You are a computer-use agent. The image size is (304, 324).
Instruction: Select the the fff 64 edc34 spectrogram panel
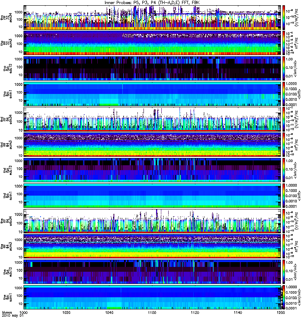click(x=152, y=221)
